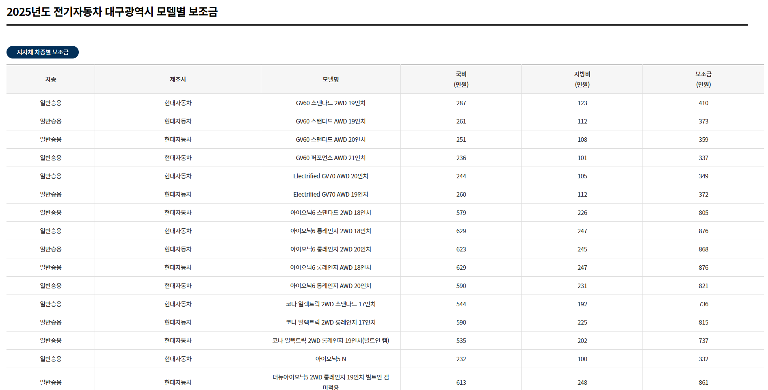Click the 국비(만원) column header
This screenshot has width=768, height=390.
pyautogui.click(x=461, y=79)
